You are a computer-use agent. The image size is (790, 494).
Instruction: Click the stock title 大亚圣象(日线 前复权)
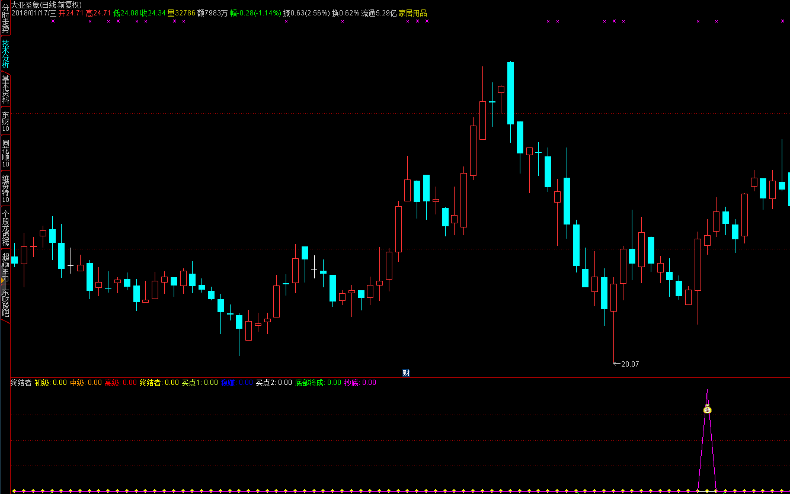[x=46, y=4]
